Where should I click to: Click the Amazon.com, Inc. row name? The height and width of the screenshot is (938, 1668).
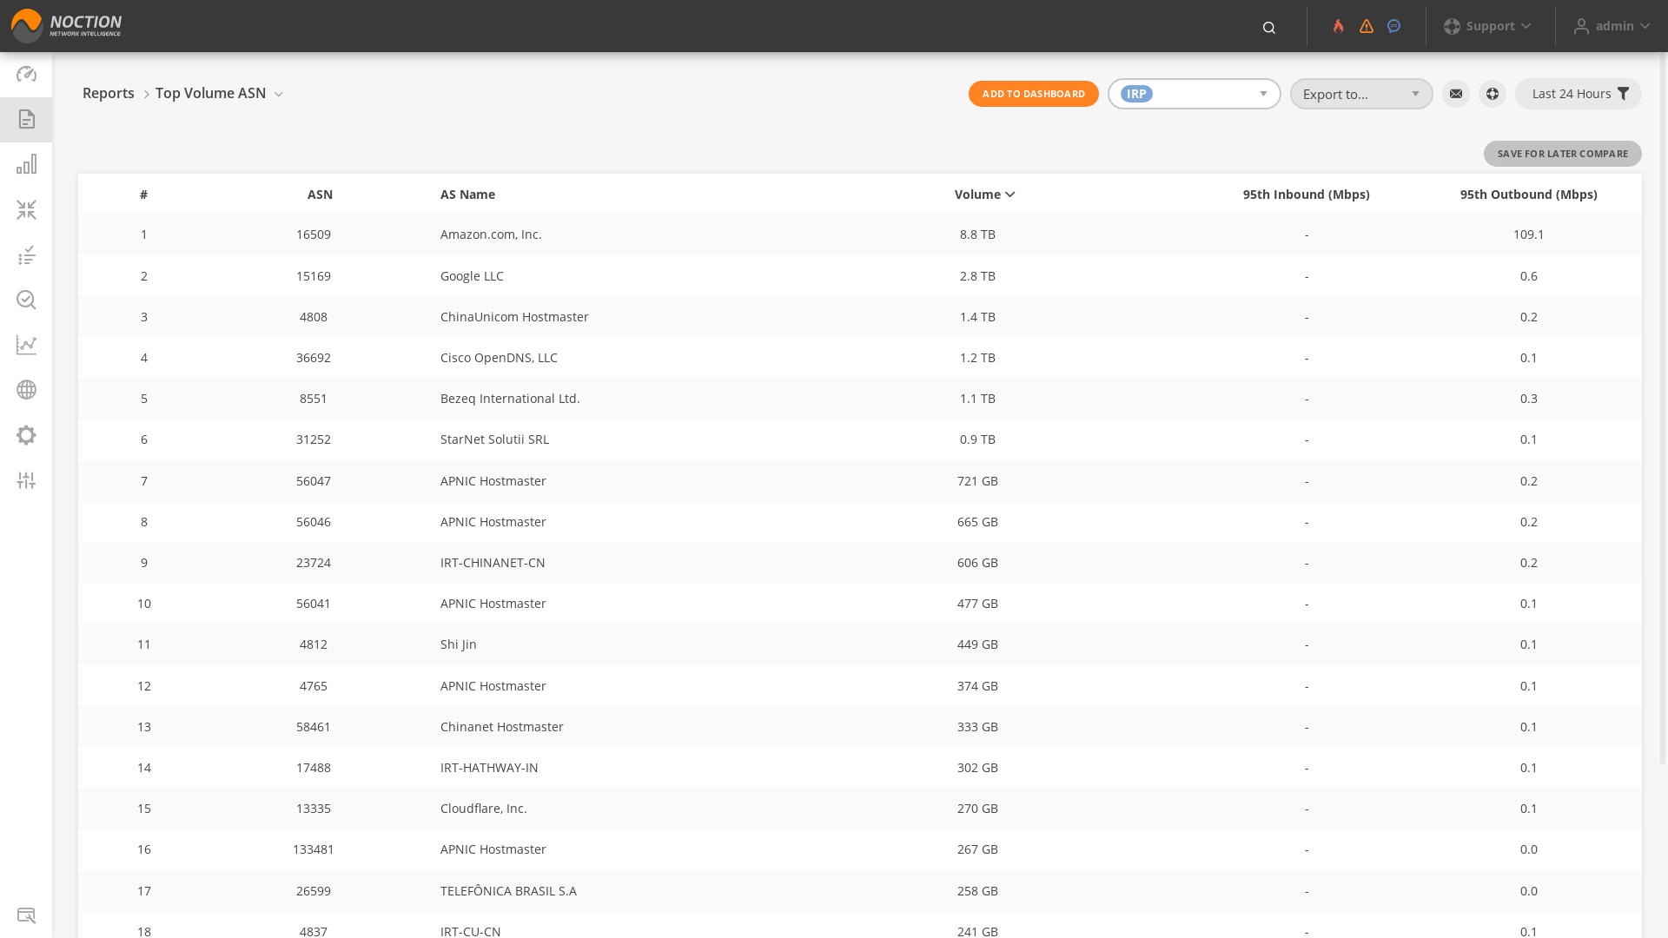(x=491, y=234)
